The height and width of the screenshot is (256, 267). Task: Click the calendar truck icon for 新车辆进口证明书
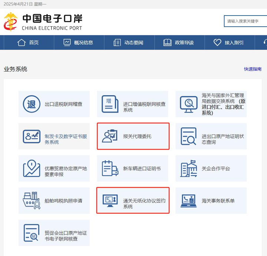tap(110, 168)
